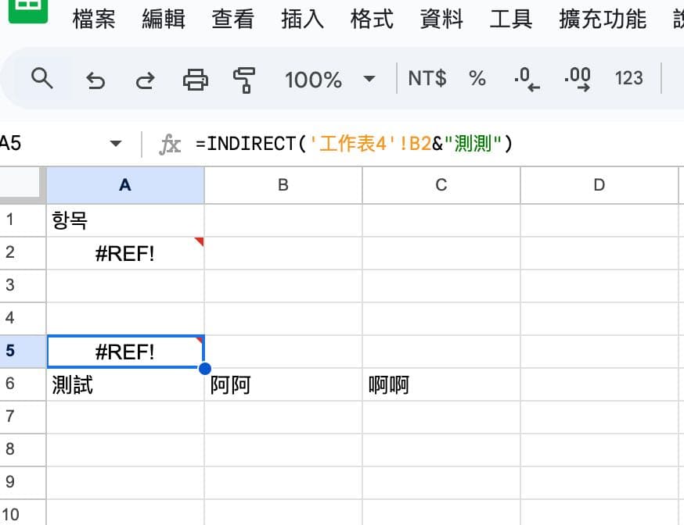684x525 pixels.
Task: Select cell containing 啊啊
Action: click(441, 384)
